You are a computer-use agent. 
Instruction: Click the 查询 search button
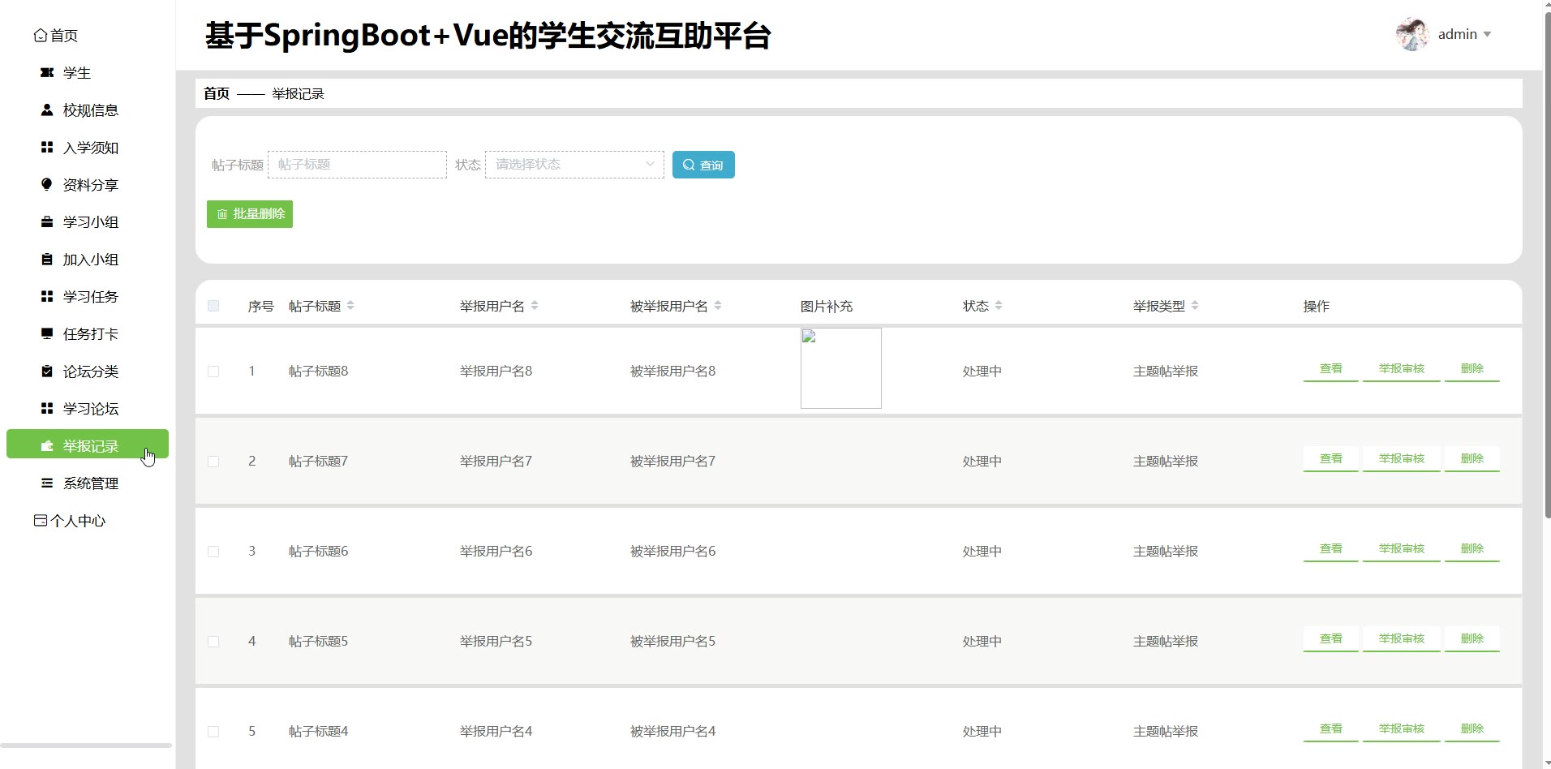click(x=703, y=165)
